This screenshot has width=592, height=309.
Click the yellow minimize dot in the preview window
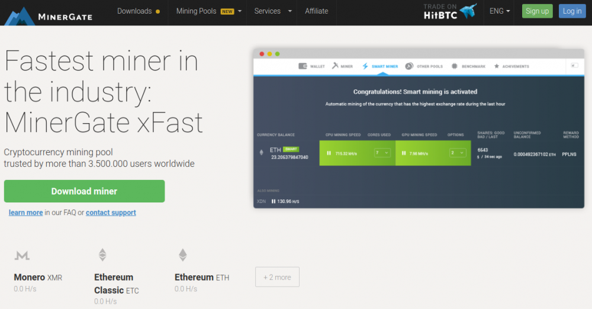269,54
